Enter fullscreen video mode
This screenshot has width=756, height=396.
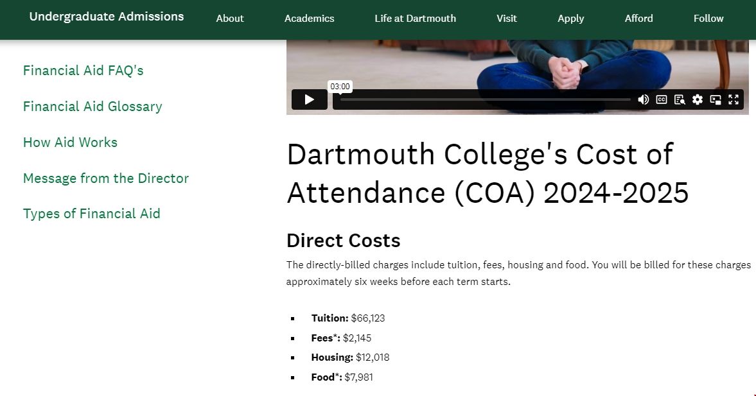(x=734, y=99)
